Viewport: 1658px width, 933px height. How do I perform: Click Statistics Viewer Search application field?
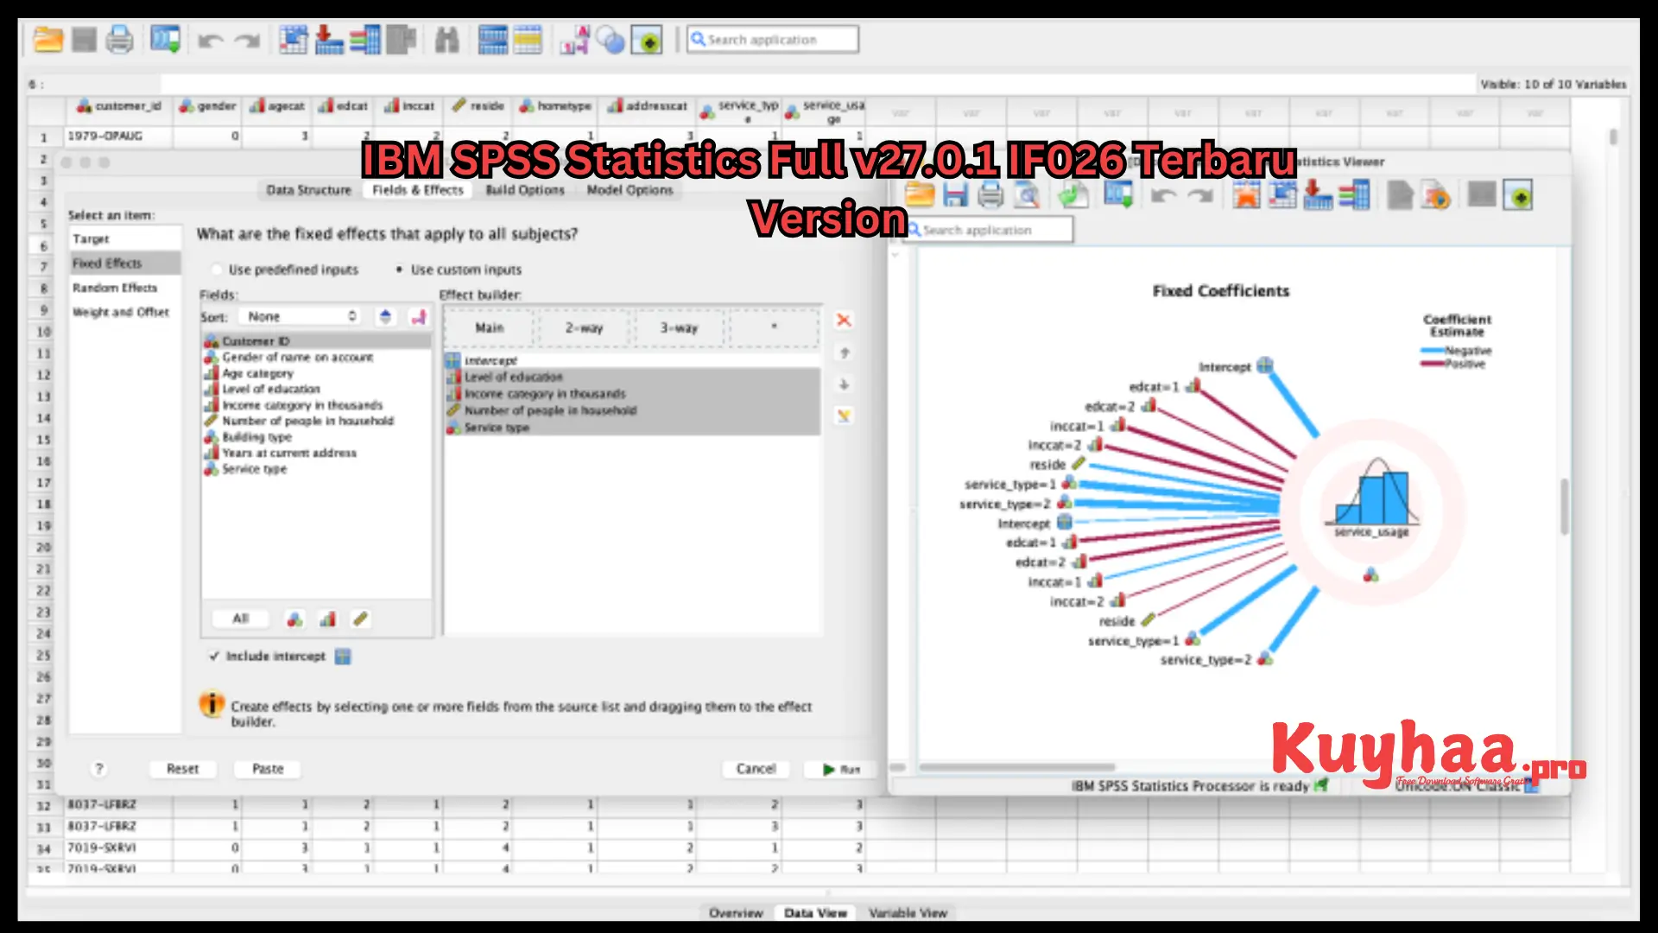pyautogui.click(x=988, y=231)
